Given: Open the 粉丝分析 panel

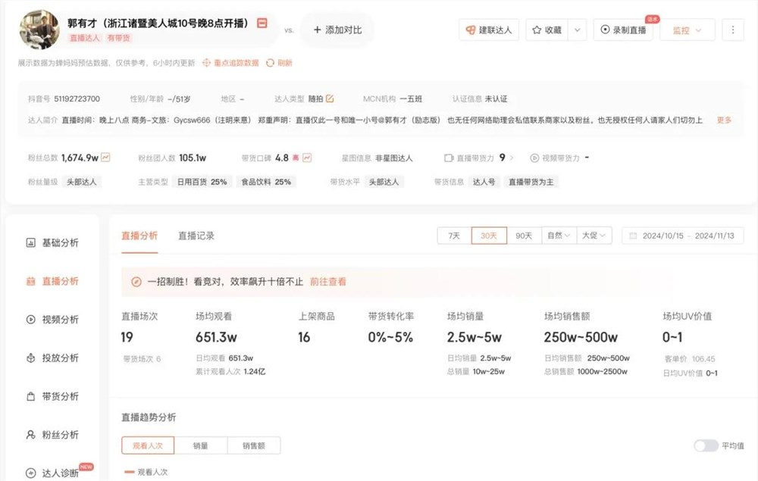Looking at the screenshot, I should [x=52, y=435].
